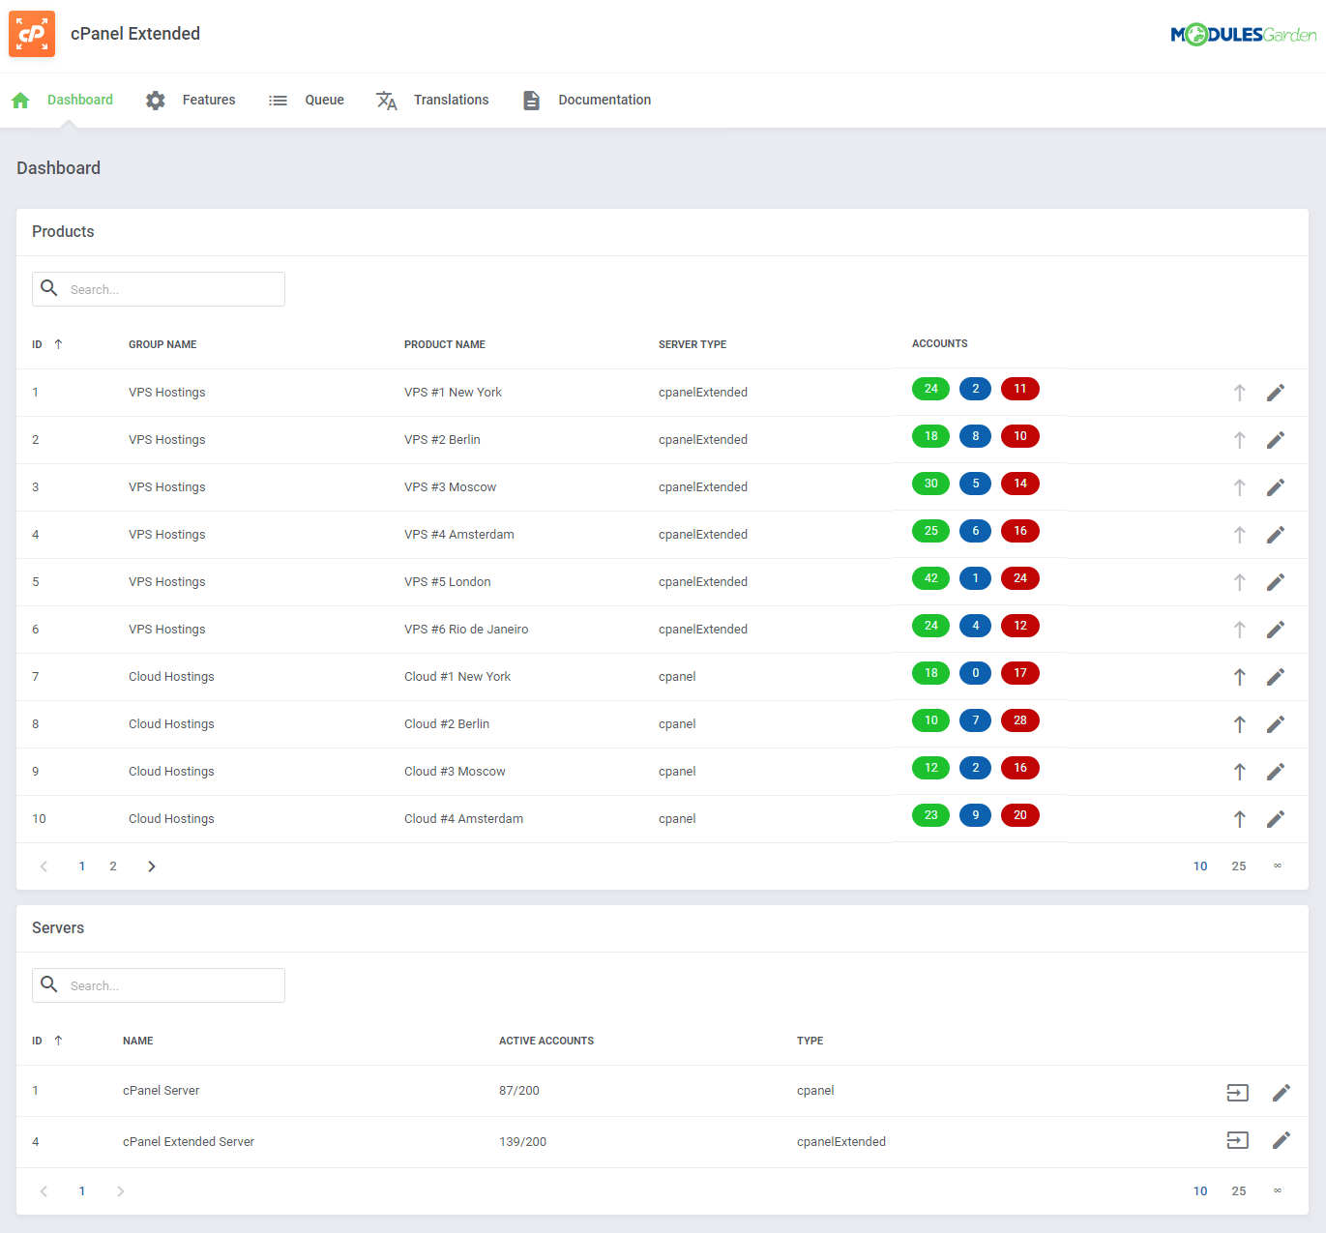Screen dimensions: 1326x1233
Task: Edit product VPS #1 New York
Action: click(x=1276, y=393)
